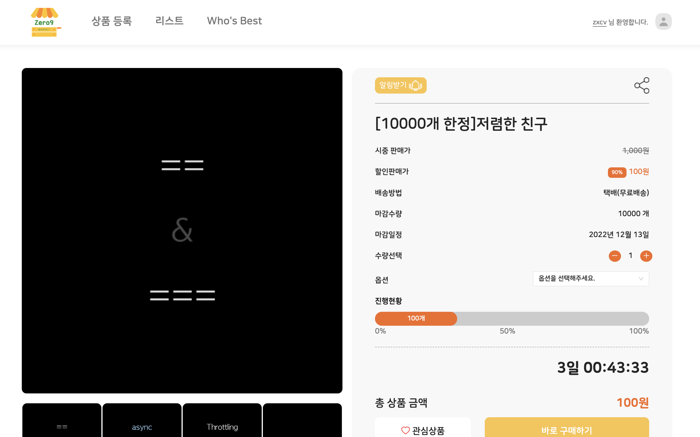
Task: Increase quantity with the plus button
Action: pyautogui.click(x=646, y=256)
